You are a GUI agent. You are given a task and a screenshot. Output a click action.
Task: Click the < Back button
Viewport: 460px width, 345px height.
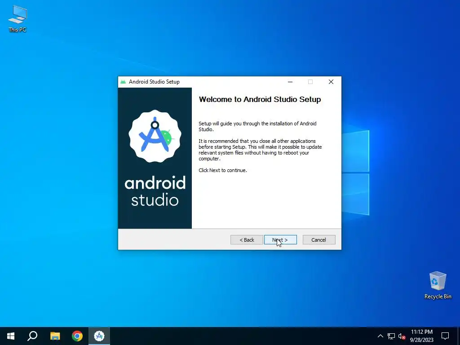247,240
